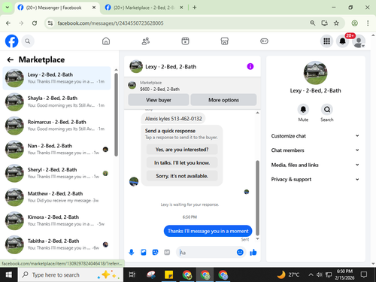Click message 'Alexis kyles 513-462-0132'
Image resolution: width=376 pixels, height=282 pixels.
[x=173, y=119]
